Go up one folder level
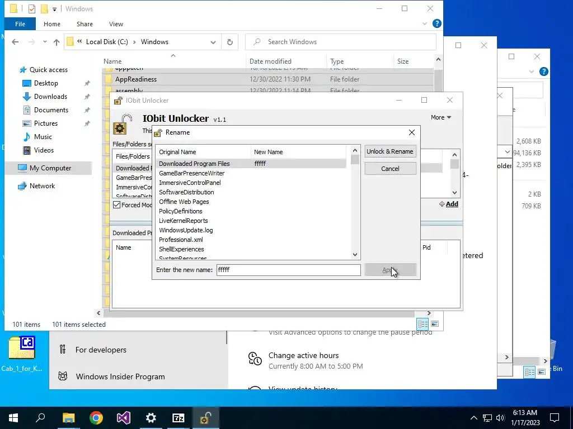 coord(57,42)
